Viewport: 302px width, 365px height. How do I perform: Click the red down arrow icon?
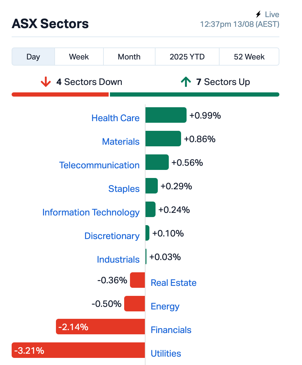(x=46, y=82)
